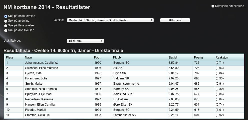Screen dimensions: 248x120
Task: Click the 'Navn' column header
Action: pos(28,58)
